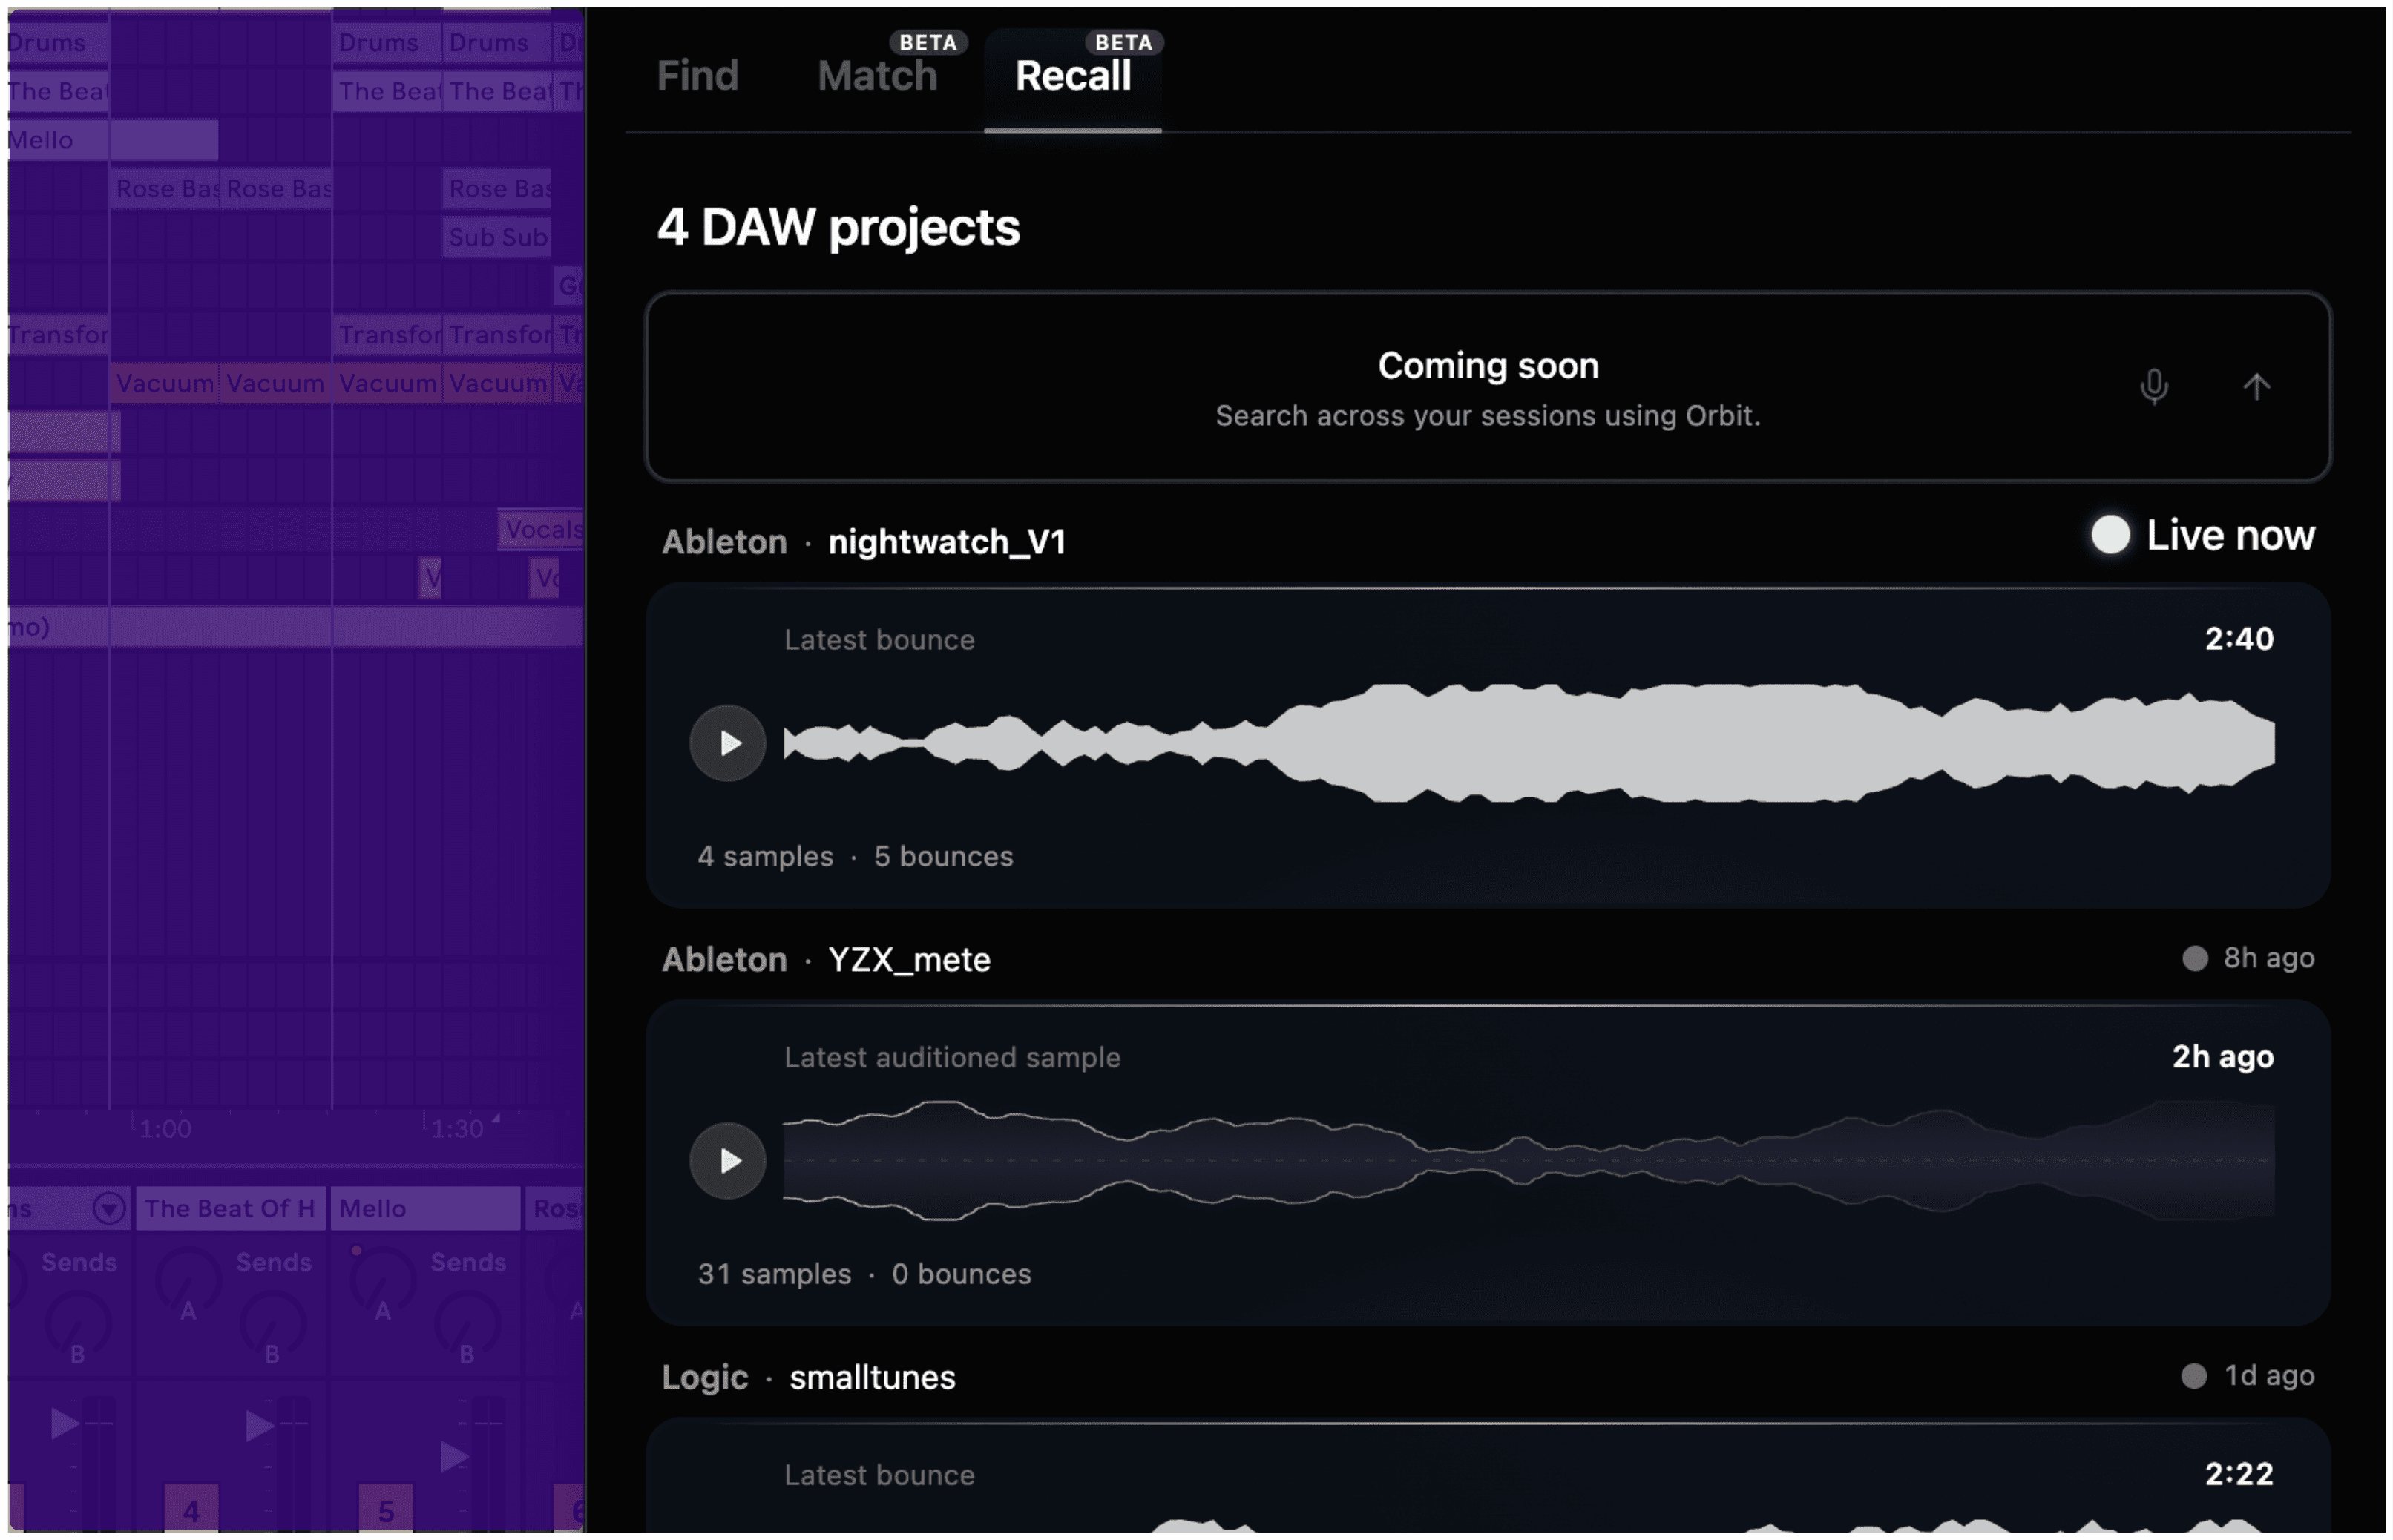Activate track 4 number button
The image size is (2393, 1540).
coord(191,1509)
